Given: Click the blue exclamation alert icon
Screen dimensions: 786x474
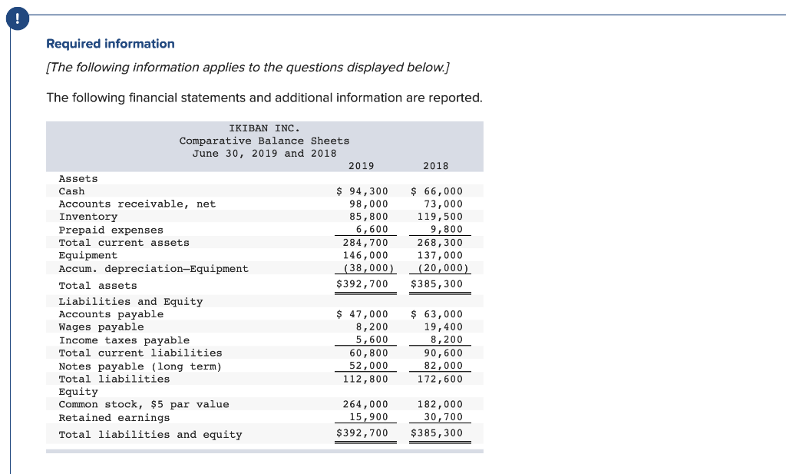Looking at the screenshot, I should point(18,18).
